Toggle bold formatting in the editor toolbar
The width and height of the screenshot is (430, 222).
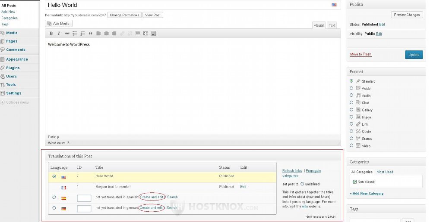click(x=51, y=34)
